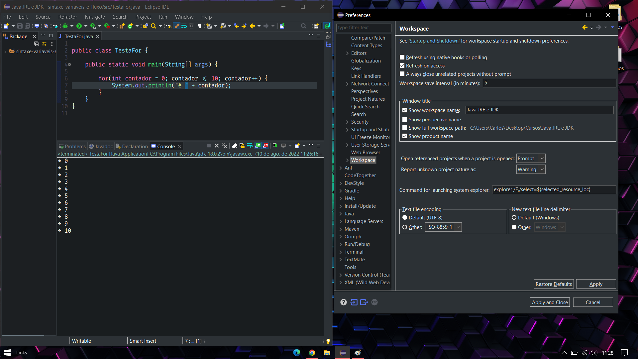Toggle Link with Editor in Package Explorer

point(44,44)
